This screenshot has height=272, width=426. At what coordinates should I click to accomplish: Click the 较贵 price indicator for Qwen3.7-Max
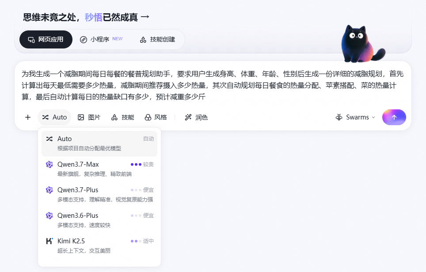pyautogui.click(x=142, y=164)
